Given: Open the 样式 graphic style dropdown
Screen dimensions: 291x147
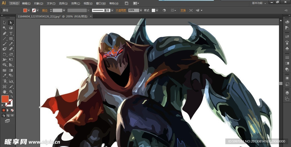Looking at the screenshot, I should pyautogui.click(x=157, y=11).
